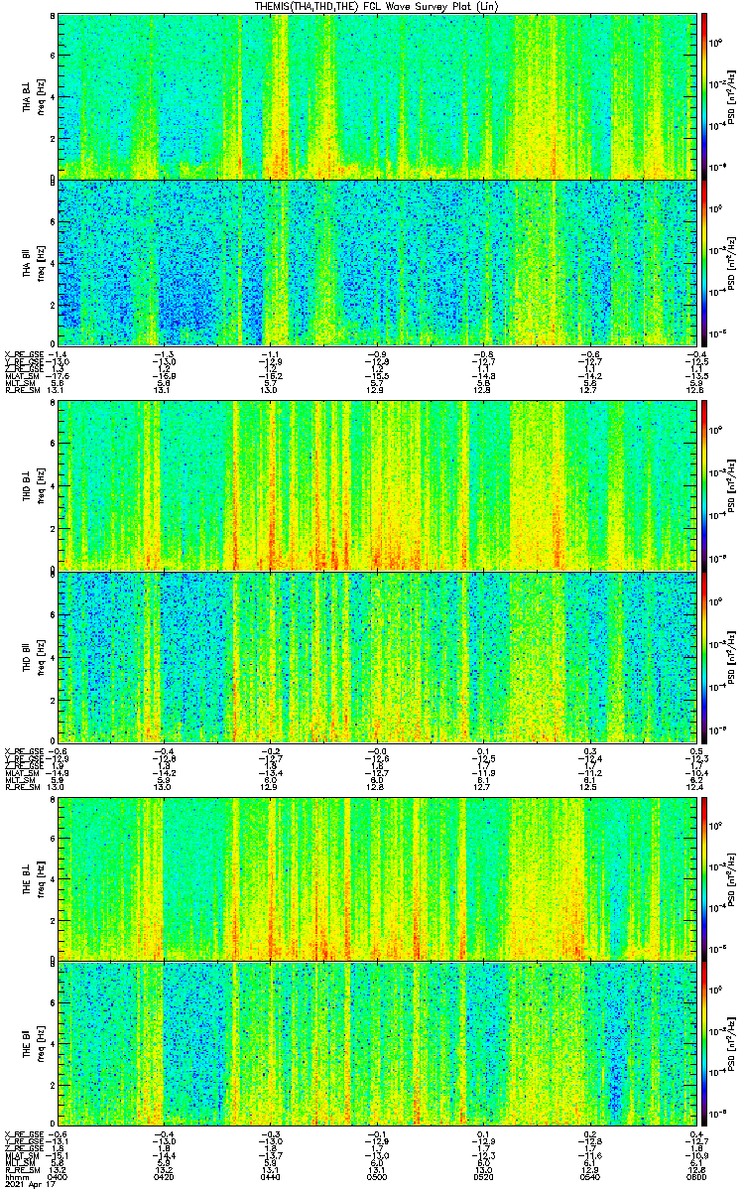Click the THA B-perpendicular spectrogram panel
The width and height of the screenshot is (744, 1191).
[377, 96]
